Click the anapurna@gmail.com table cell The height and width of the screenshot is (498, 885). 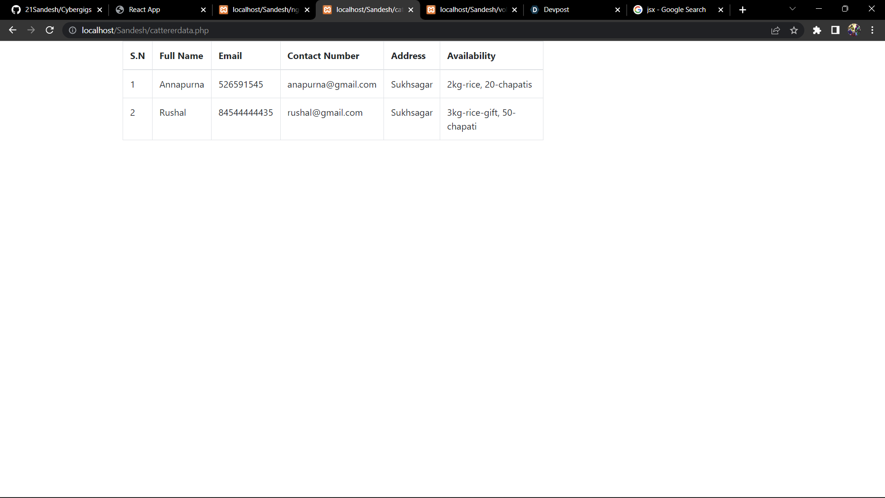click(332, 84)
